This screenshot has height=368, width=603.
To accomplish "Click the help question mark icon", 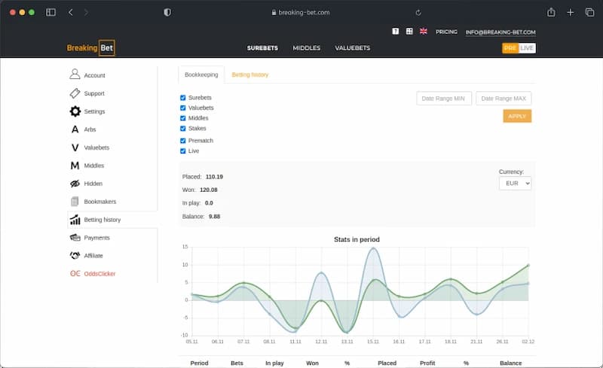I will click(x=395, y=32).
